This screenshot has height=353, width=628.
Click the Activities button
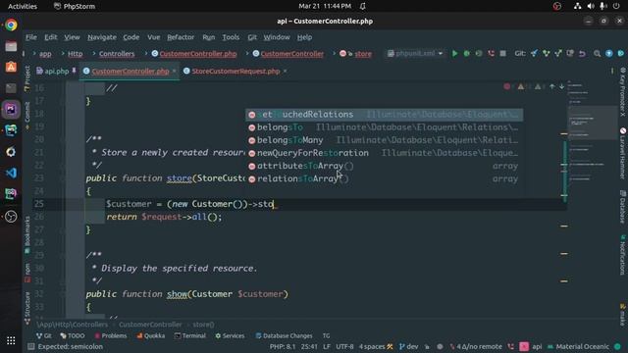(x=23, y=6)
